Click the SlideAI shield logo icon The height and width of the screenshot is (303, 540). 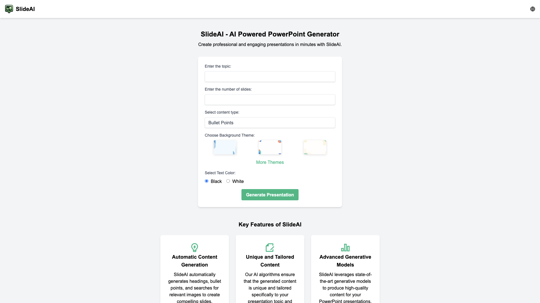coord(9,9)
